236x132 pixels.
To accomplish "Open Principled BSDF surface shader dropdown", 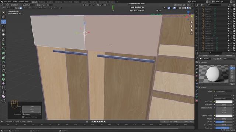I will click(x=223, y=91).
